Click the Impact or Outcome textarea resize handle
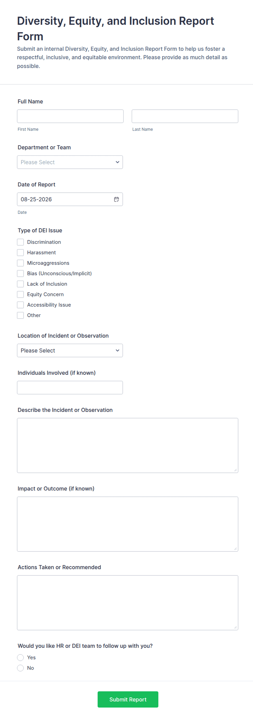This screenshot has height=721, width=253. tap(235, 549)
